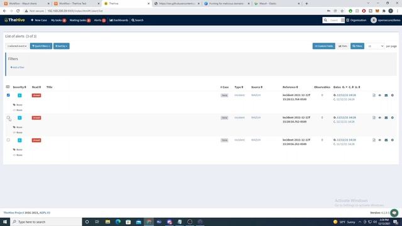
Task: Click the Unread badge of the first alert
Action: 36,95
